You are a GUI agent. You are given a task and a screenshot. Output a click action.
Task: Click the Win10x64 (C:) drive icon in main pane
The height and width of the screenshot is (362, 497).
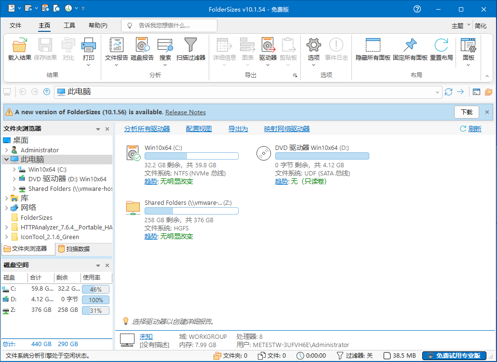tap(133, 153)
